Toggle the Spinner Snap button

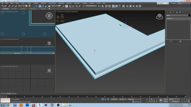click(x=80, y=6)
